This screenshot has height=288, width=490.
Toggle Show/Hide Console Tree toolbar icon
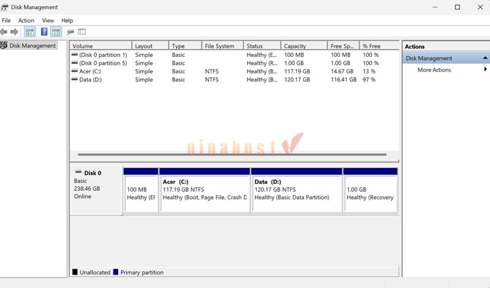(30, 32)
